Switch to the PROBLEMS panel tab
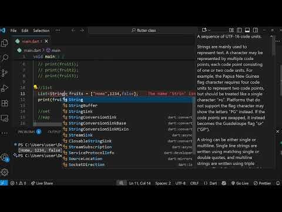This screenshot has height=212, width=282. tap(29, 132)
